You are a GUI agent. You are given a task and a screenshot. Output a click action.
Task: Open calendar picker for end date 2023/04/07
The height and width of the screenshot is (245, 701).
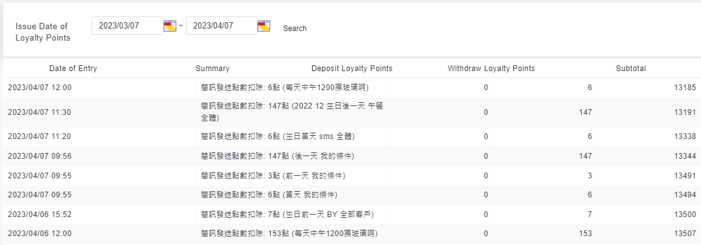click(264, 26)
